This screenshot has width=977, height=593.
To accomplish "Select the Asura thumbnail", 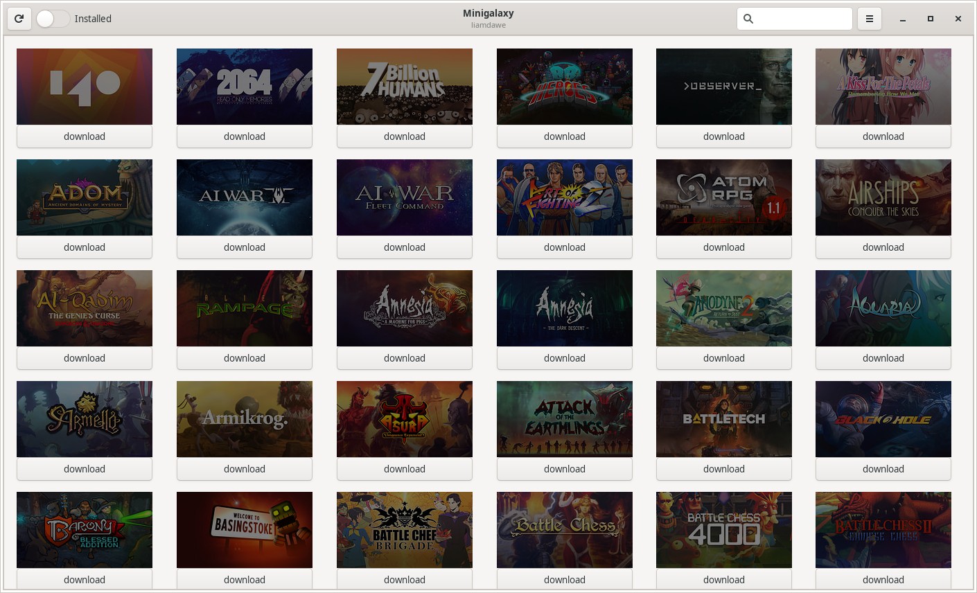I will click(x=405, y=419).
